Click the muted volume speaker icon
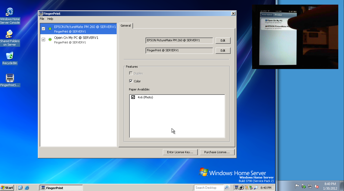The width and height of the screenshot is (344, 191). (317, 186)
